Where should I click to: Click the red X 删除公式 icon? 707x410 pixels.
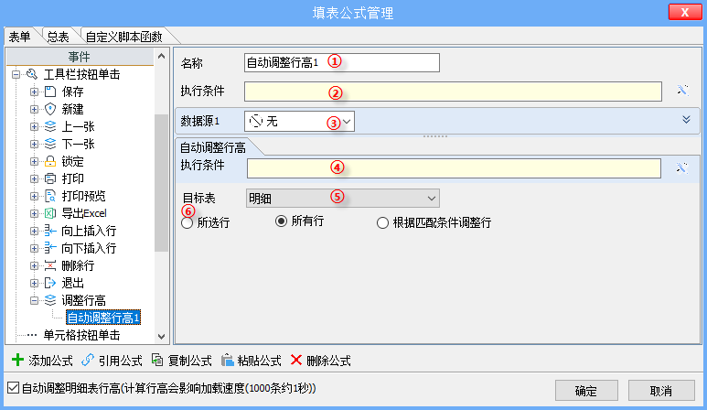click(296, 360)
